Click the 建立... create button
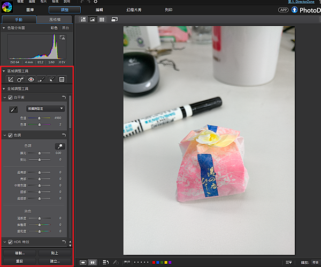The width and height of the screenshot is (321, 267). pyautogui.click(x=55, y=261)
